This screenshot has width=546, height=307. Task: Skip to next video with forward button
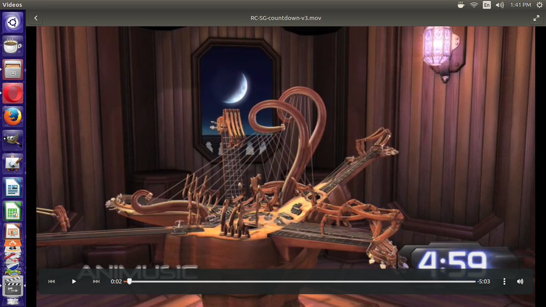96,282
